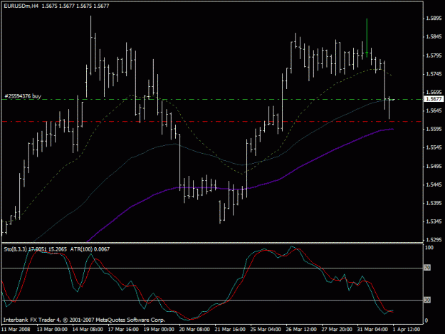Click the 1.5295 price scale label

[434, 240]
